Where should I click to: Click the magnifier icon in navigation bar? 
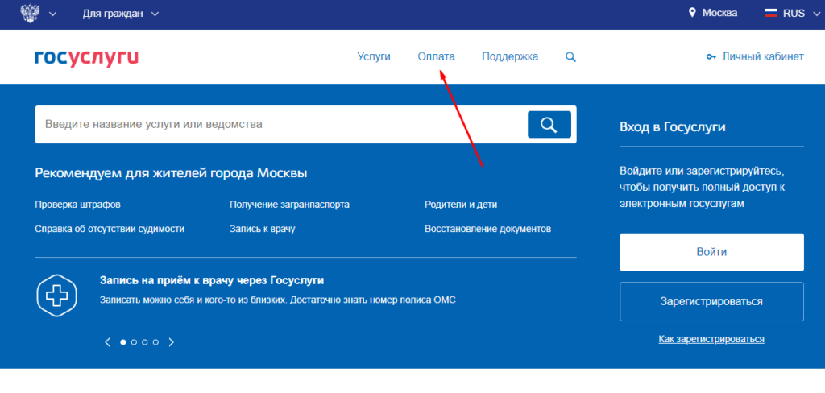click(570, 57)
